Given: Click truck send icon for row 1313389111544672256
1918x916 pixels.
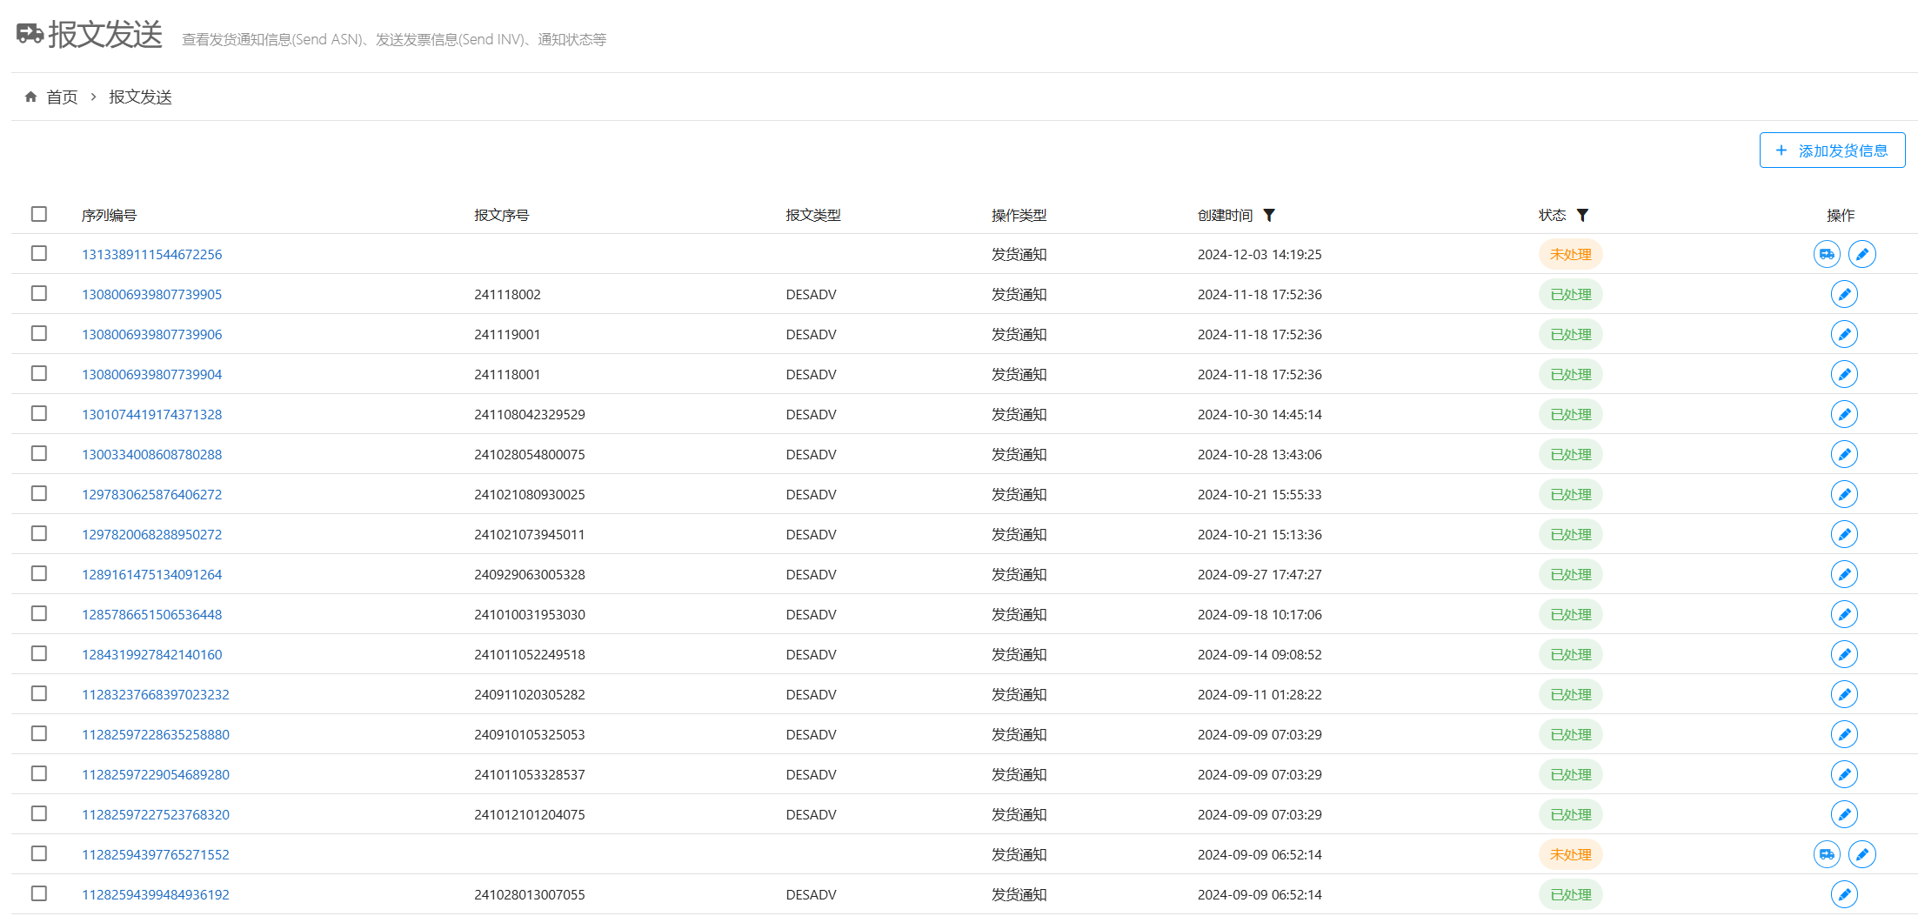Looking at the screenshot, I should 1826,254.
